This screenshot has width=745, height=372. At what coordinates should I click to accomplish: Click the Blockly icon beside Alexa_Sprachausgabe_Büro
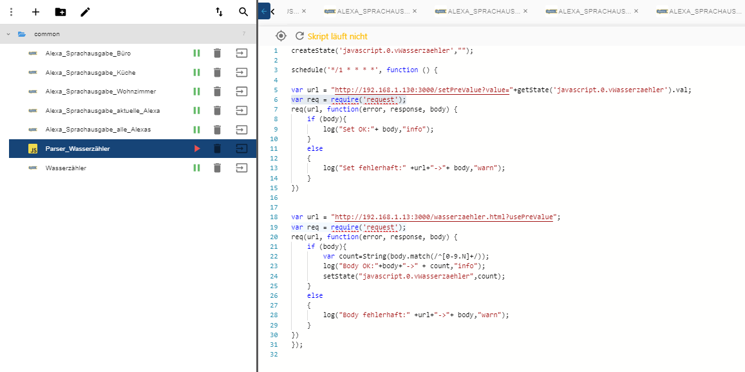coord(33,54)
